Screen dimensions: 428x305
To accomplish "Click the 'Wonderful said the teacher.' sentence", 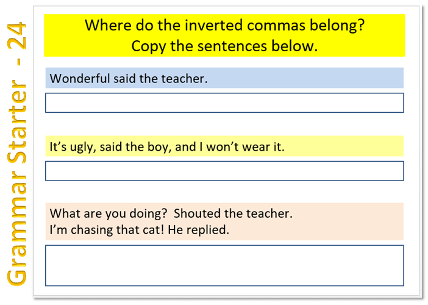I will click(129, 79).
